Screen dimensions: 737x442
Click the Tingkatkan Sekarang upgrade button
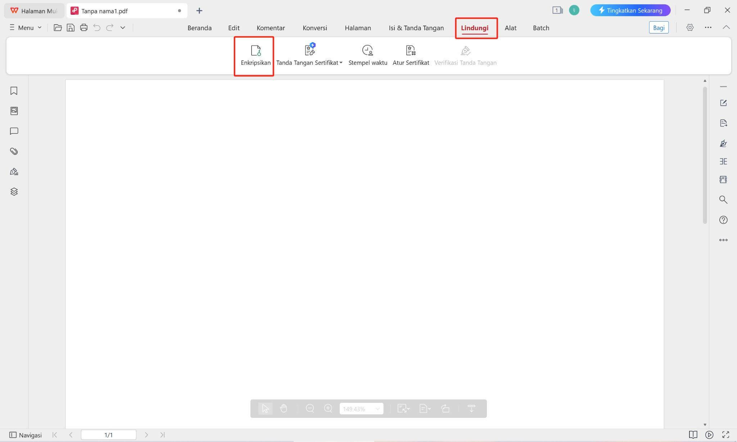pos(630,10)
